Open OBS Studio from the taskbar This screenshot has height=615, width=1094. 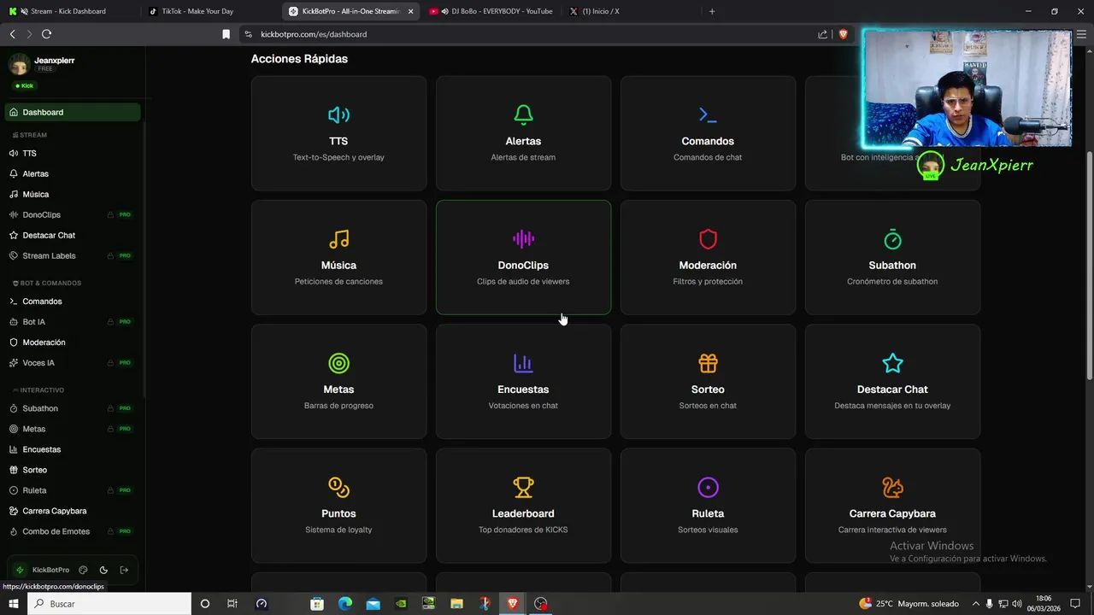(540, 604)
